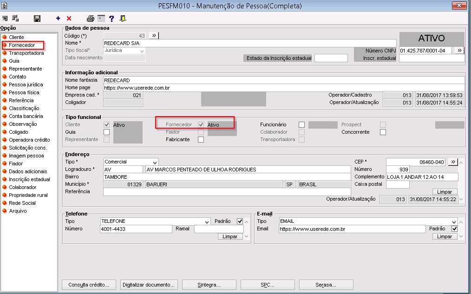Open Propriedade rural in the Opção list
Image resolution: width=471 pixels, height=294 pixels.
[x=28, y=195]
